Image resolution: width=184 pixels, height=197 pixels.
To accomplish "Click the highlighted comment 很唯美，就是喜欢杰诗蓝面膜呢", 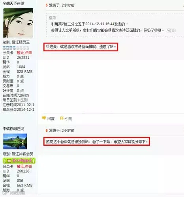I will 81,47.
